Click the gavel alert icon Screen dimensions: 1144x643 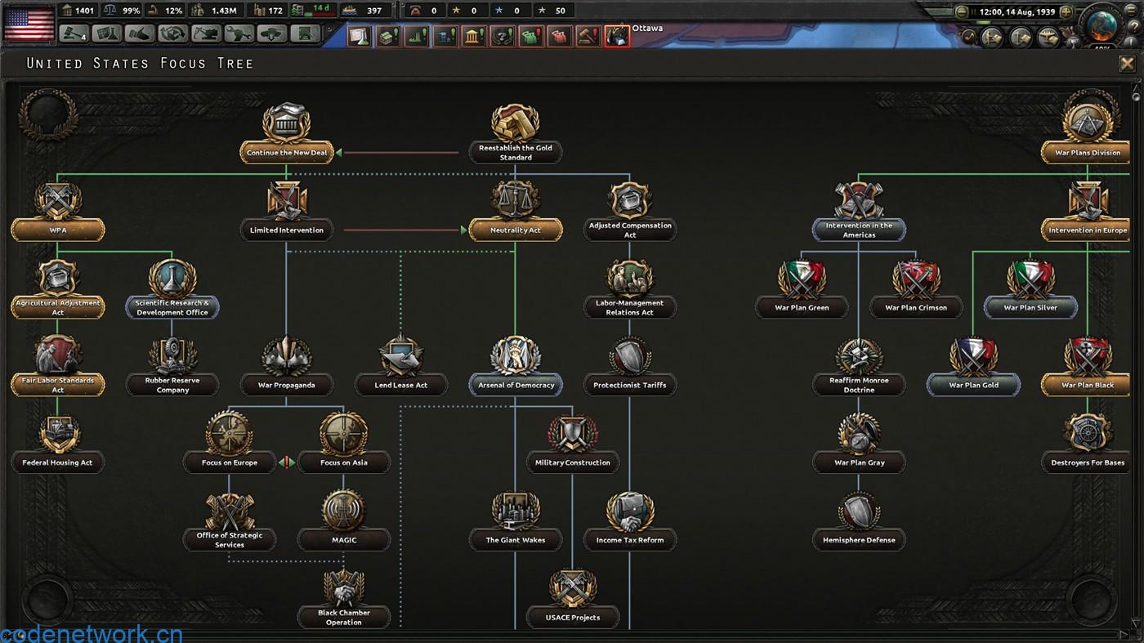(x=588, y=36)
